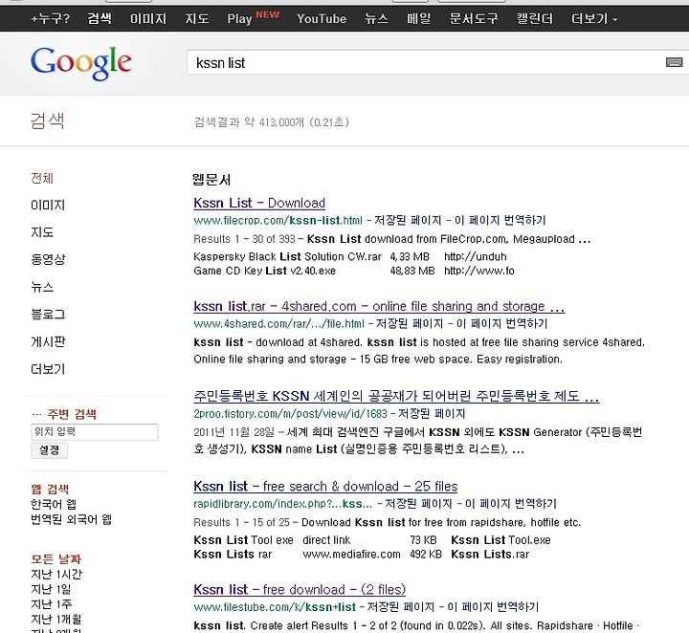
Task: Select 이미지 filter in left sidebar
Action: [48, 205]
